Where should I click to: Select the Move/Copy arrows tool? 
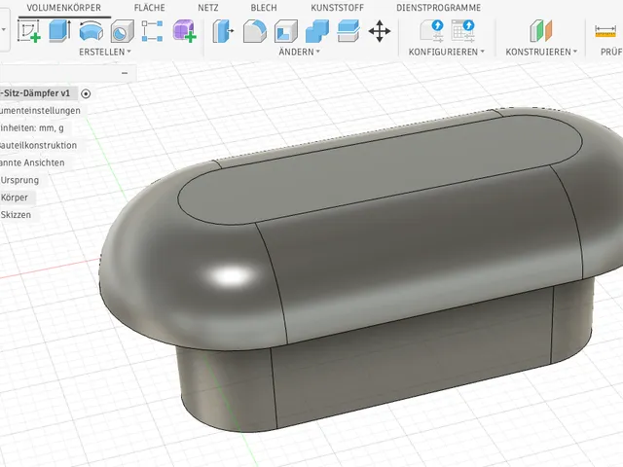[x=380, y=31]
